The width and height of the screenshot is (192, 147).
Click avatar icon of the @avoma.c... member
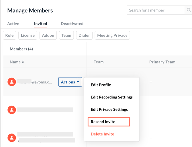(12, 82)
